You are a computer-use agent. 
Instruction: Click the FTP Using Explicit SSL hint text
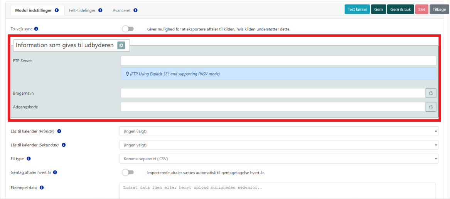(x=175, y=74)
